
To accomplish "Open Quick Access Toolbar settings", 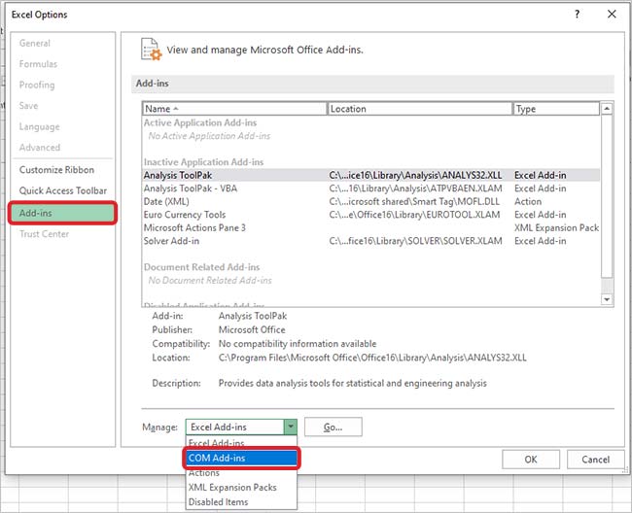I will 63,190.
